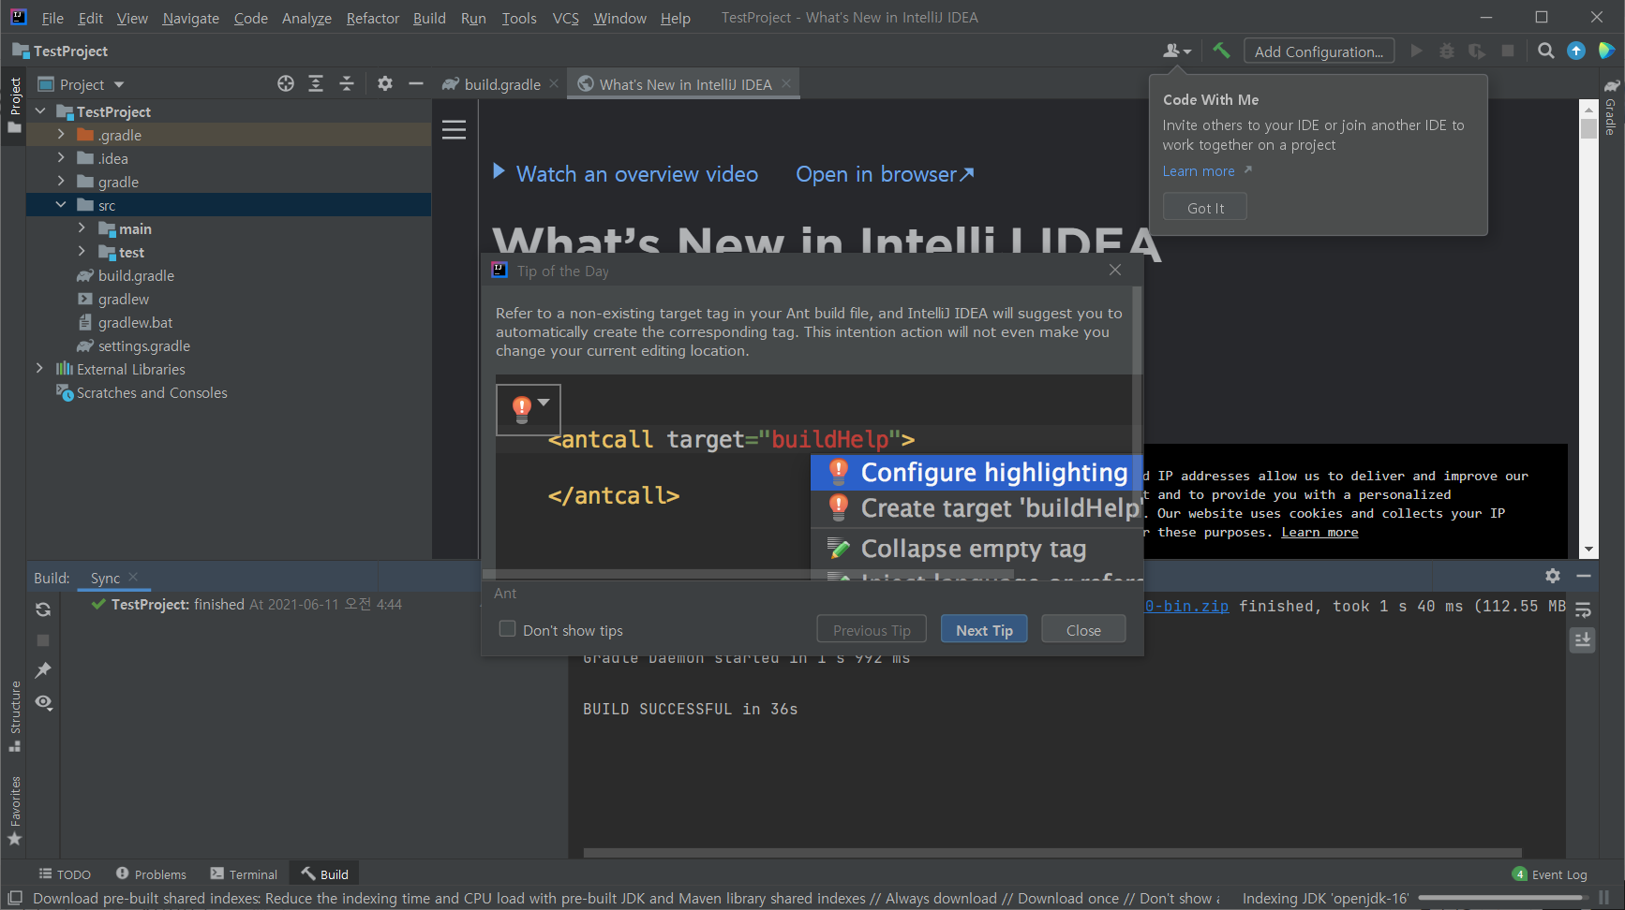
Task: Click the stop icon in Build panel
Action: point(43,640)
